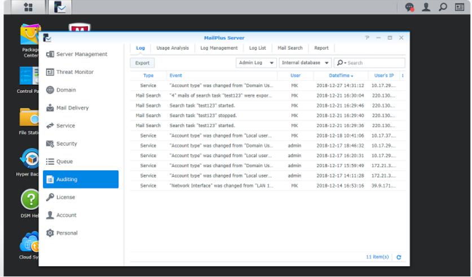Select log row dated 2018-12-18 10:41:06
Image resolution: width=472 pixels, height=277 pixels.
pyautogui.click(x=268, y=136)
